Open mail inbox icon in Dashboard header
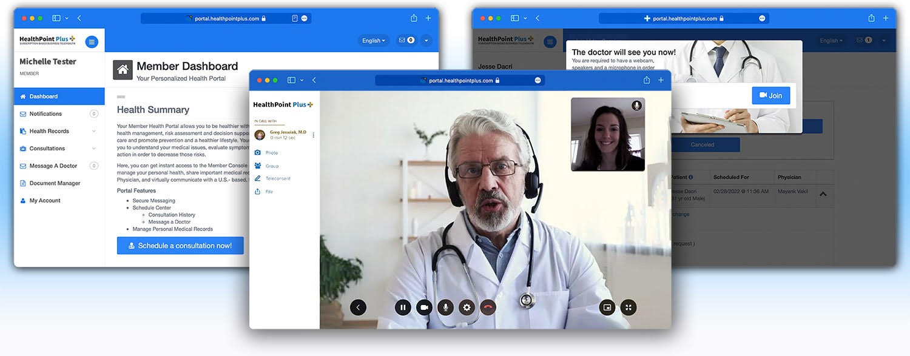This screenshot has height=356, width=910. click(406, 40)
